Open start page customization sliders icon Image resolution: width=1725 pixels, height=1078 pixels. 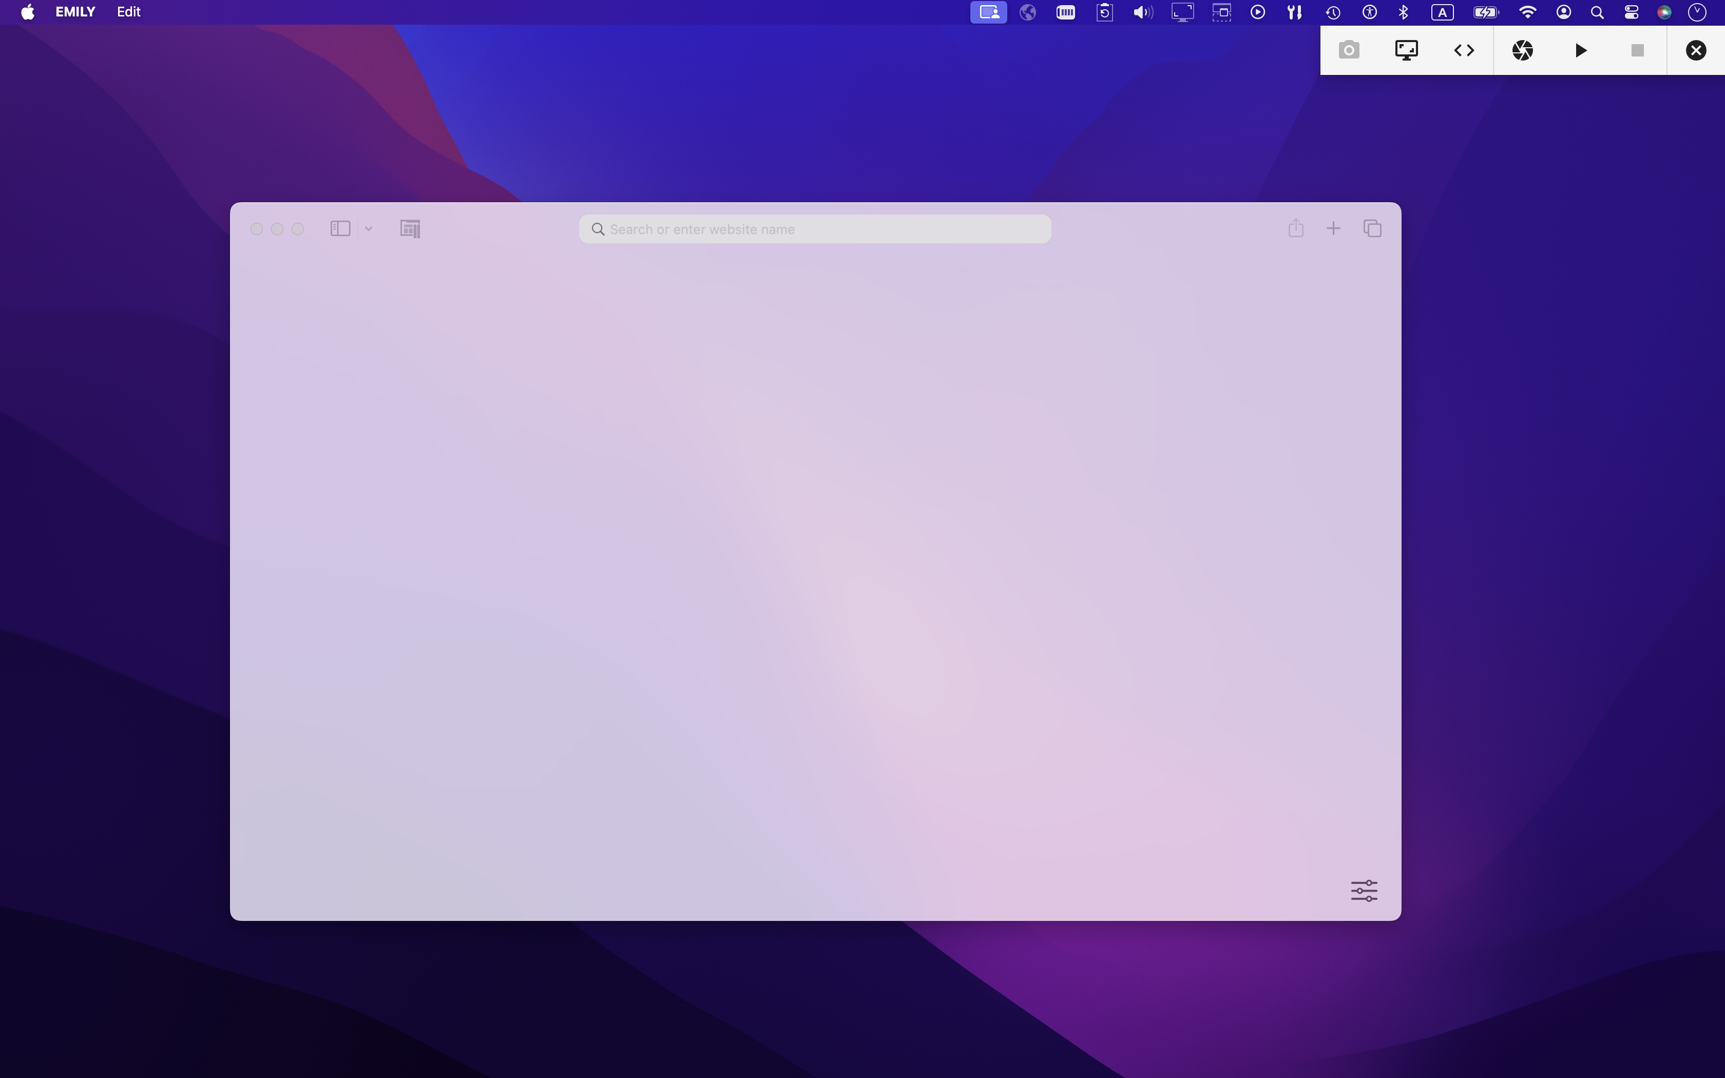1364,891
